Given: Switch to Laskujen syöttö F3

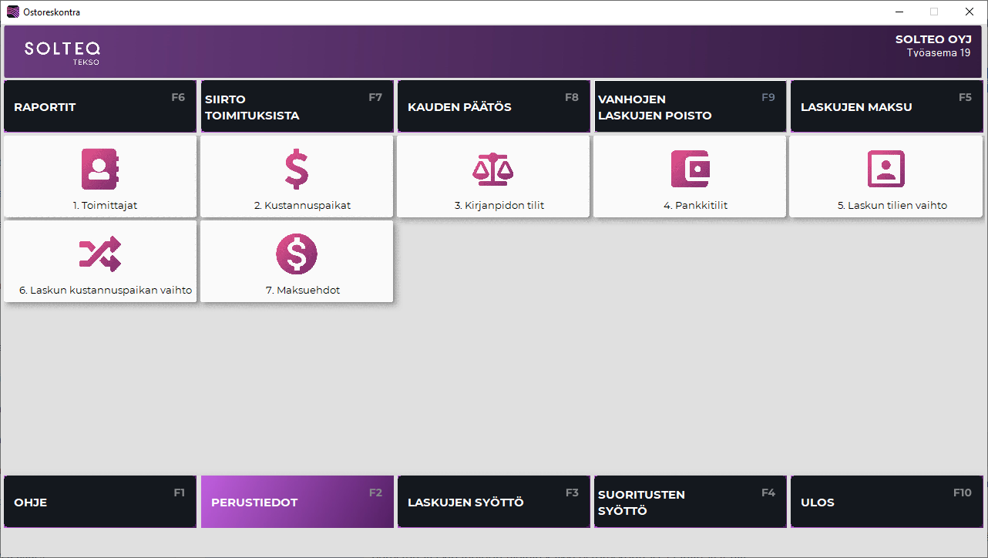Looking at the screenshot, I should tap(493, 503).
